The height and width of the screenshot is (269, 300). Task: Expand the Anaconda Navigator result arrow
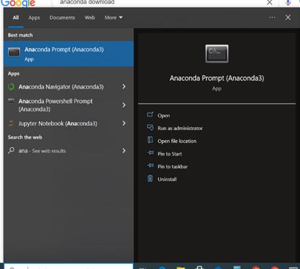pyautogui.click(x=124, y=87)
